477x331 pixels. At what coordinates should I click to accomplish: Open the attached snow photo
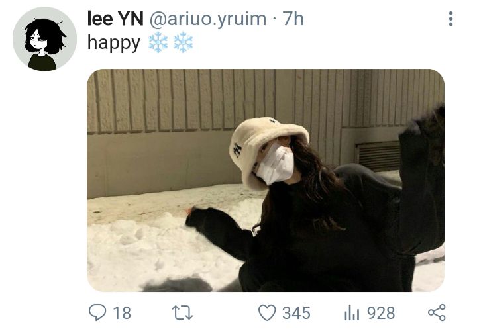pos(266,180)
